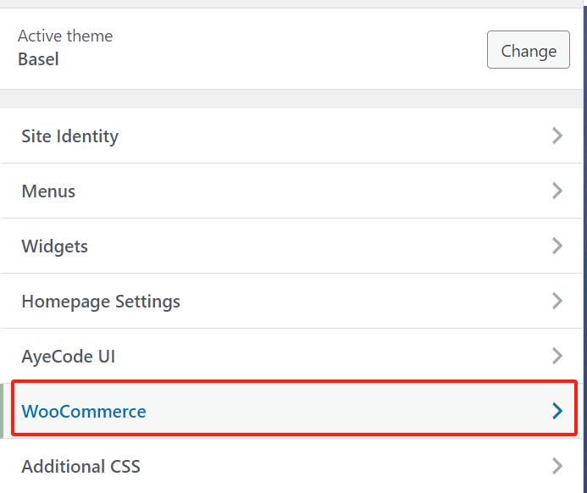Open the WooCommerce customizer panel
Viewport: 587px width, 493px height.
click(x=84, y=412)
